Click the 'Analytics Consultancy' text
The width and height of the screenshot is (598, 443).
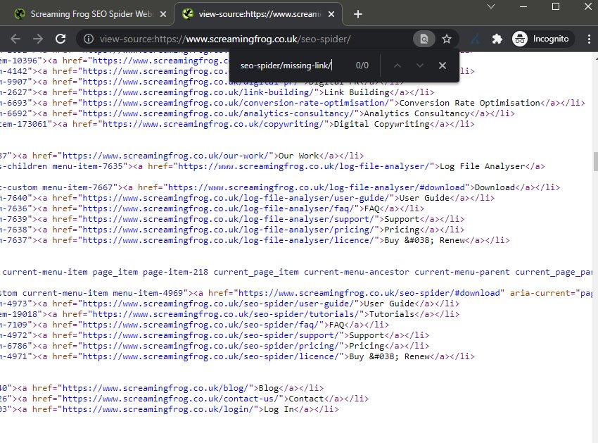(x=417, y=113)
